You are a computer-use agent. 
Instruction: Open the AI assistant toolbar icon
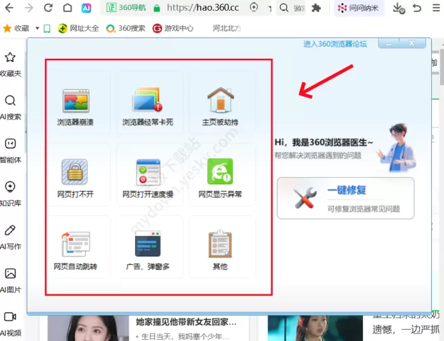86,8
